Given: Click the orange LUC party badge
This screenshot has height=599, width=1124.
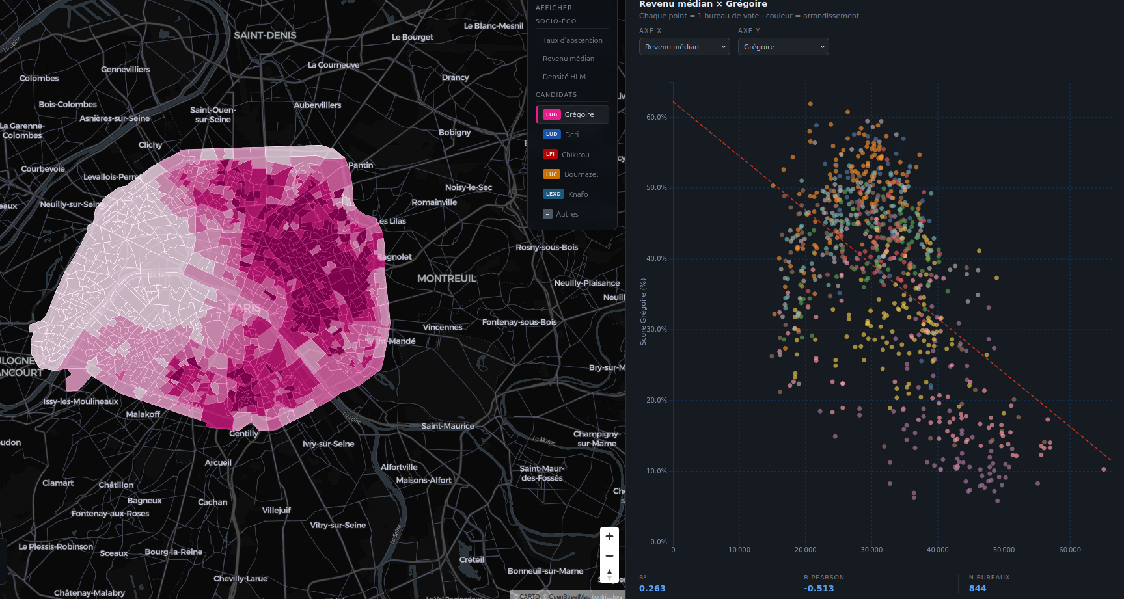Looking at the screenshot, I should (x=551, y=174).
